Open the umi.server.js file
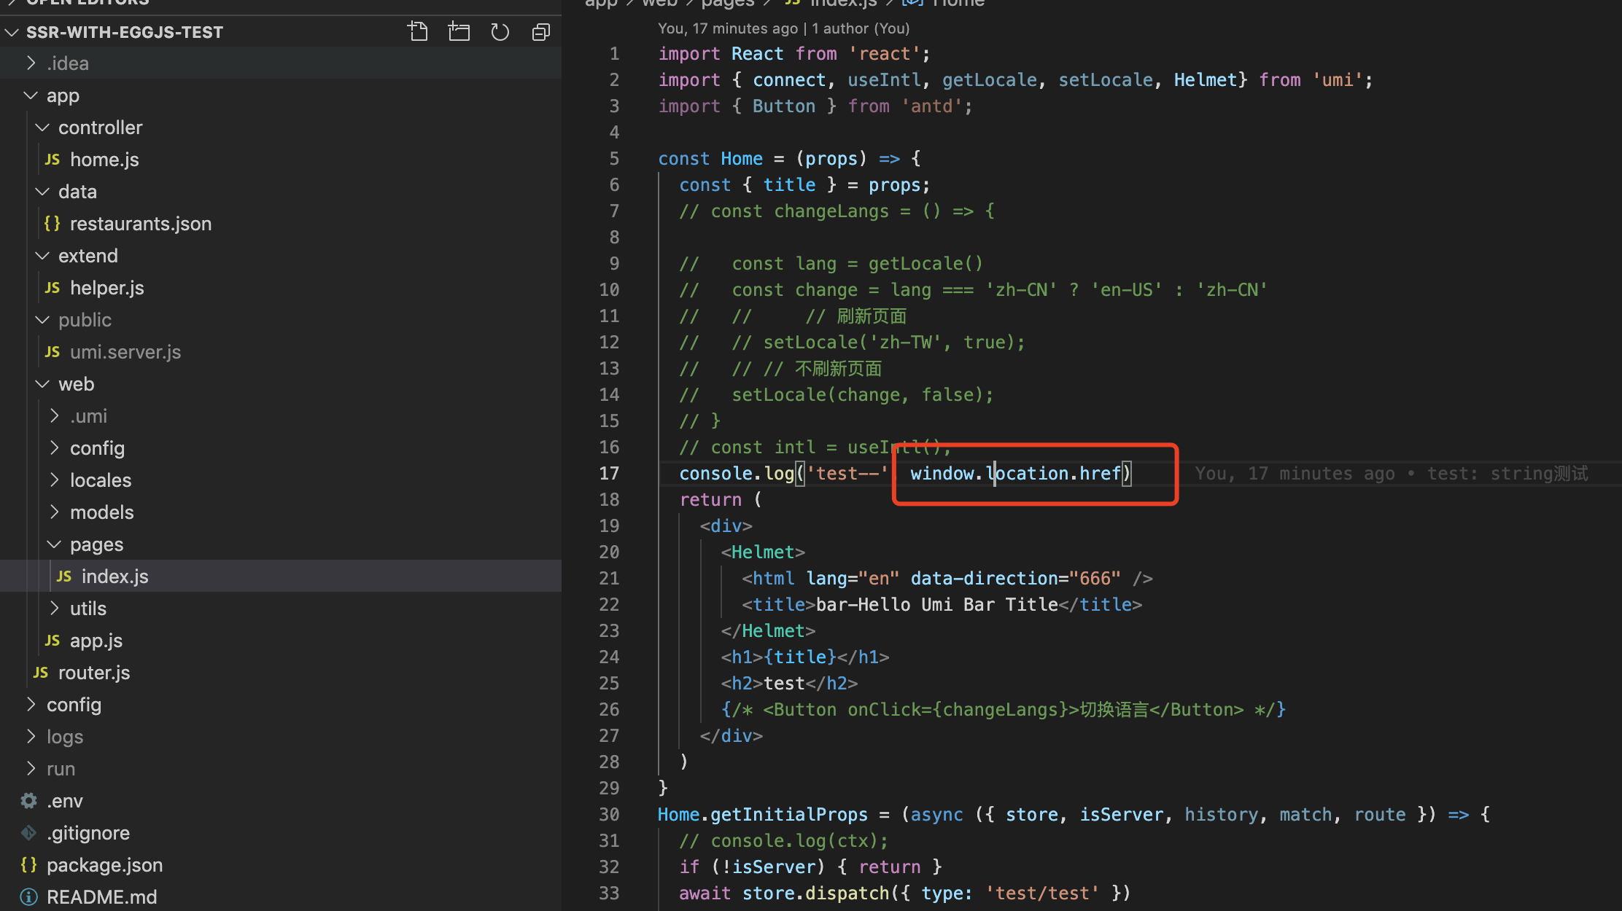The image size is (1622, 911). (x=125, y=351)
